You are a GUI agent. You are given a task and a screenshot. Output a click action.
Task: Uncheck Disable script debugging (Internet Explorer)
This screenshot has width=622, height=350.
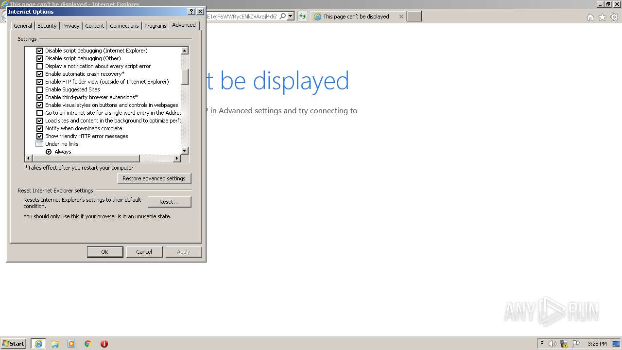pyautogui.click(x=40, y=51)
